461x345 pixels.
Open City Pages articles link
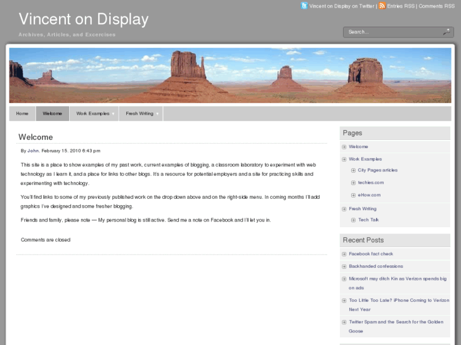[x=377, y=170]
